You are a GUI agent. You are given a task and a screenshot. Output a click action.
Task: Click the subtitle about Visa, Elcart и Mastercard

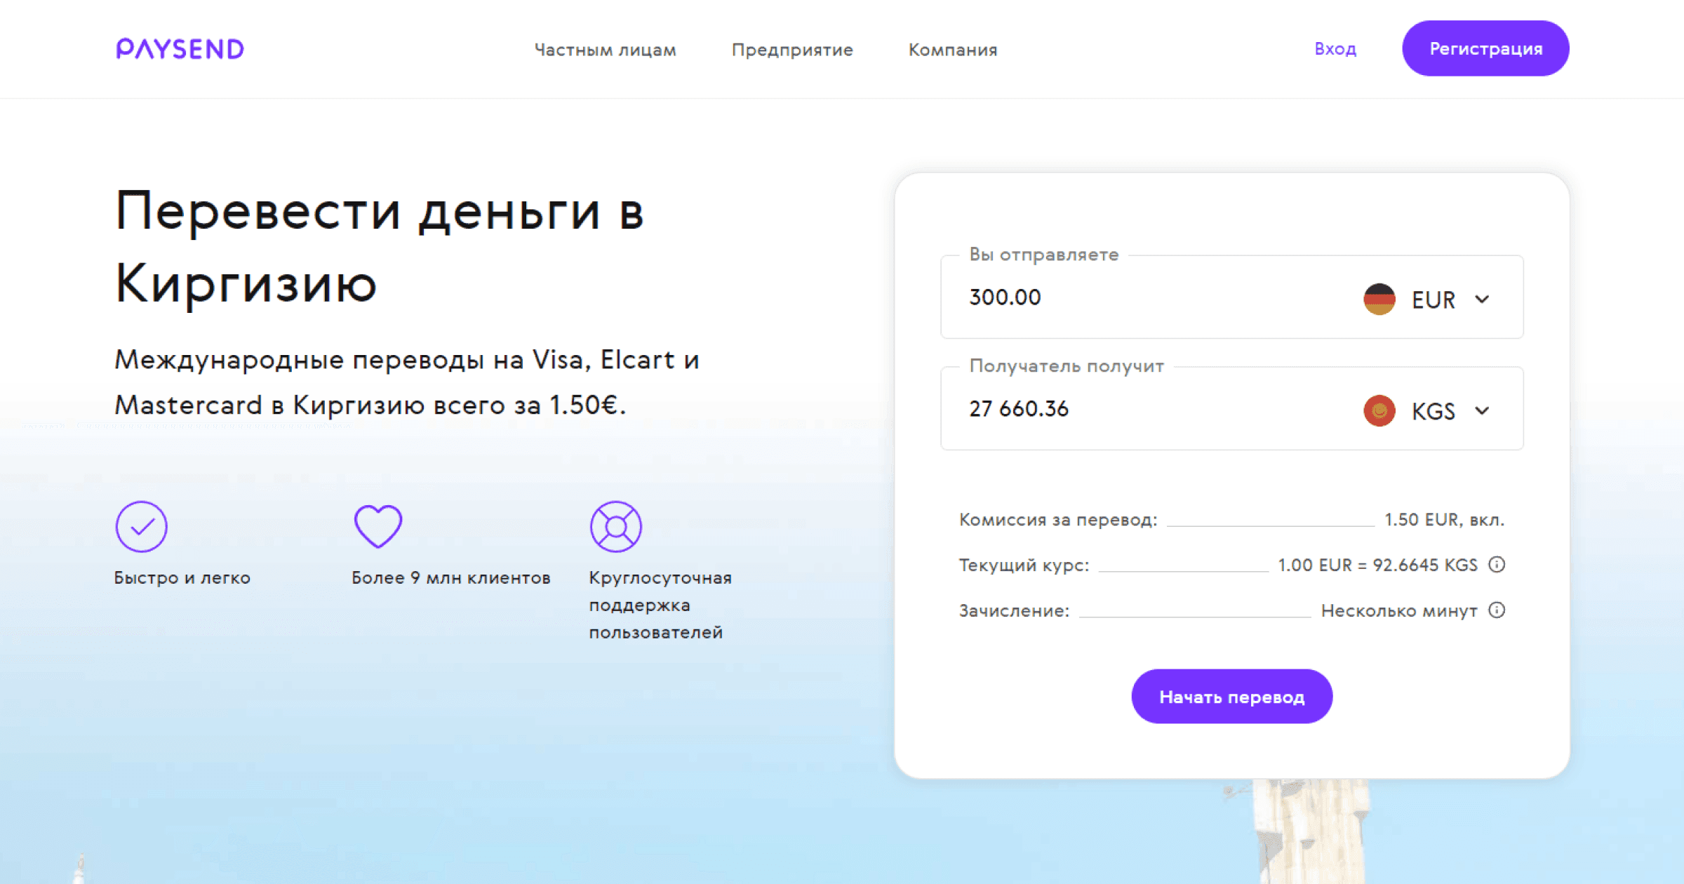[x=407, y=382]
